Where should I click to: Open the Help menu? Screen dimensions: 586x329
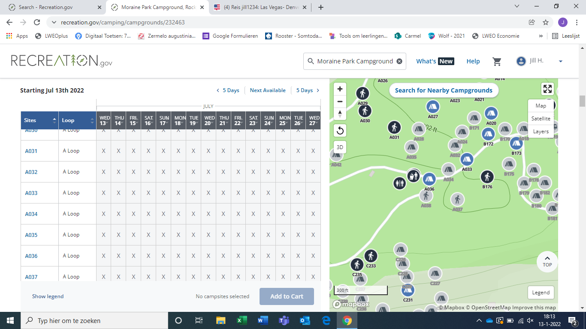pyautogui.click(x=473, y=61)
